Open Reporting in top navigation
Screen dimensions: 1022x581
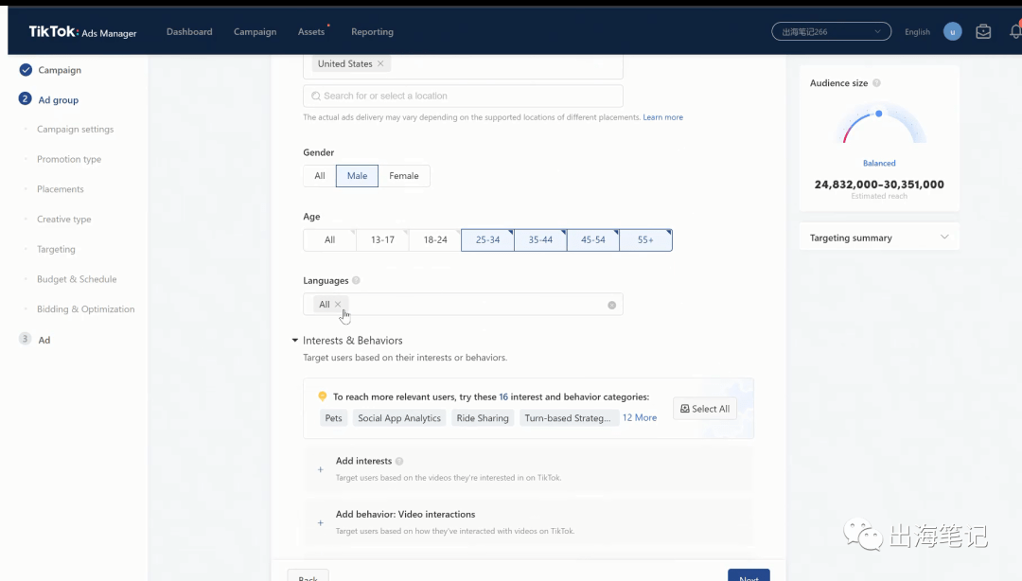point(372,31)
